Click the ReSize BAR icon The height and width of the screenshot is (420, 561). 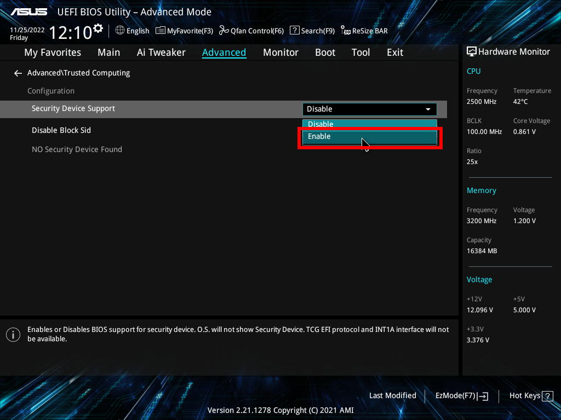[346, 31]
